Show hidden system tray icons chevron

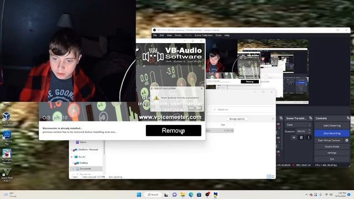click(306, 195)
